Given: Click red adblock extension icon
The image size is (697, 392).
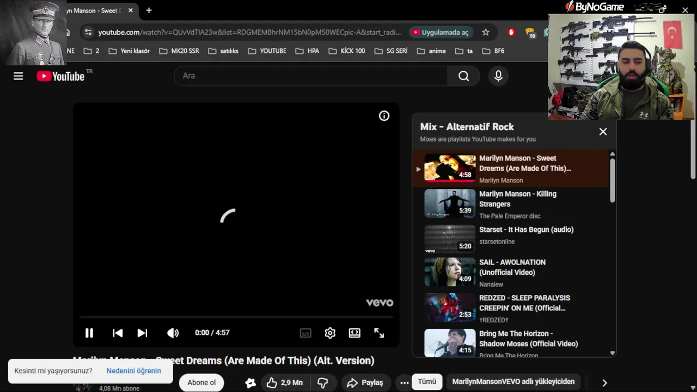Looking at the screenshot, I should [511, 32].
